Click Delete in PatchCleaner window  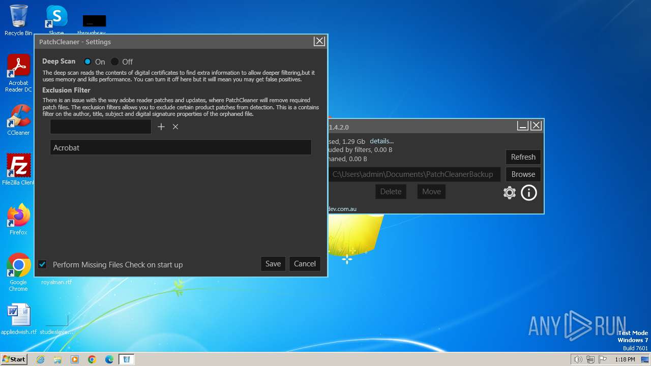point(391,191)
